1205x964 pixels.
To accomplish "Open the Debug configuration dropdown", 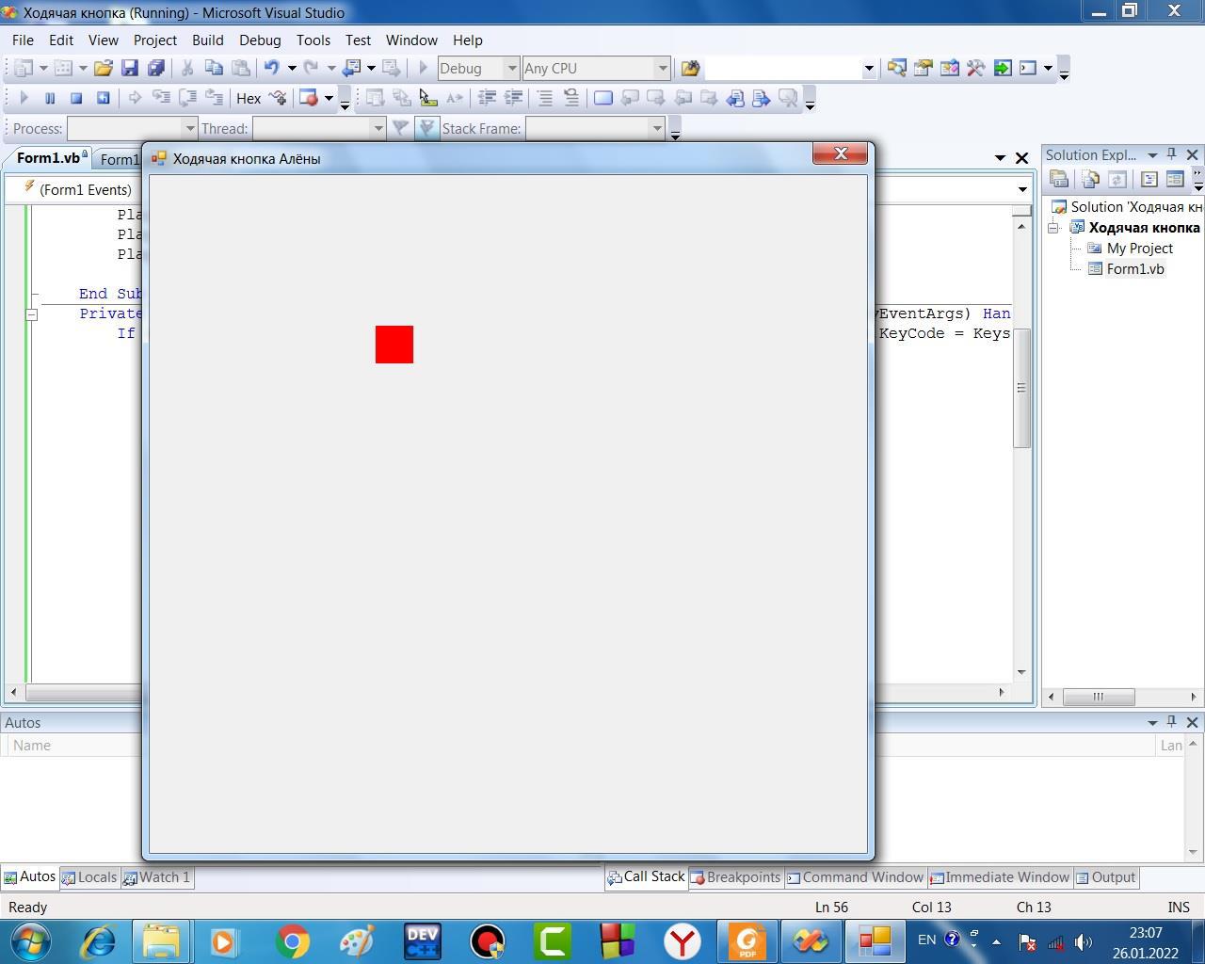I will point(512,68).
